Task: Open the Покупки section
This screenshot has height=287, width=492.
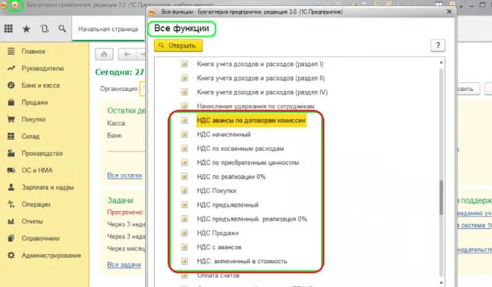Action: click(x=33, y=119)
